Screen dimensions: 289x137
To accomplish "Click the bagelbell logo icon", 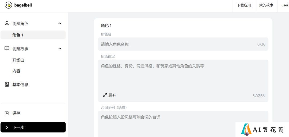I will click(9, 5).
